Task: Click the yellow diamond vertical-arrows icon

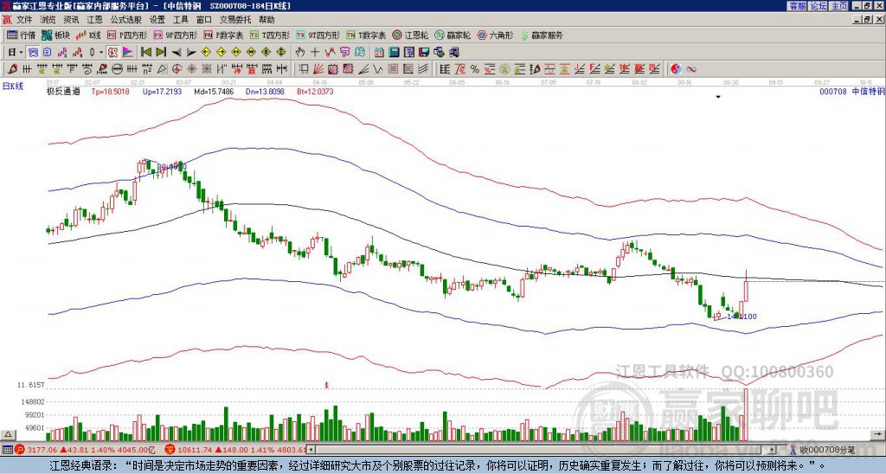Action: pyautogui.click(x=266, y=52)
